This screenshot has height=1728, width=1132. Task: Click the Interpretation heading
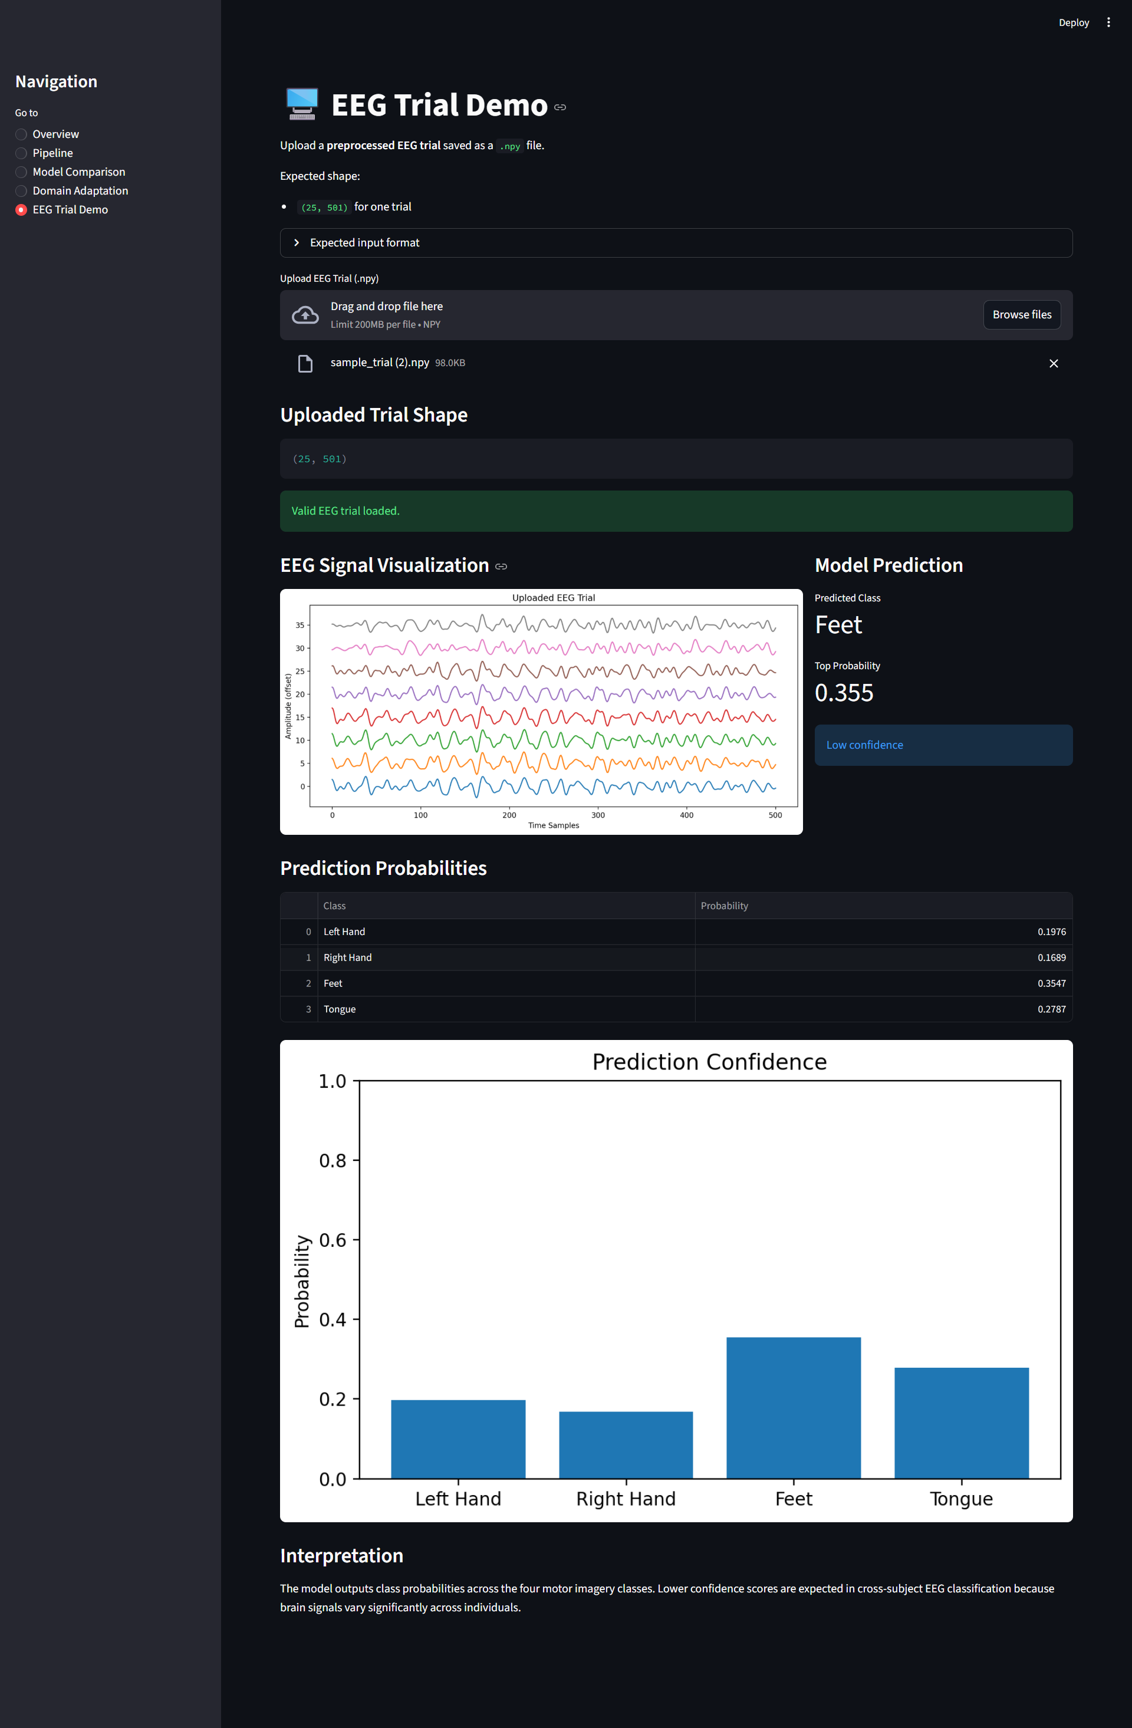click(x=341, y=1555)
